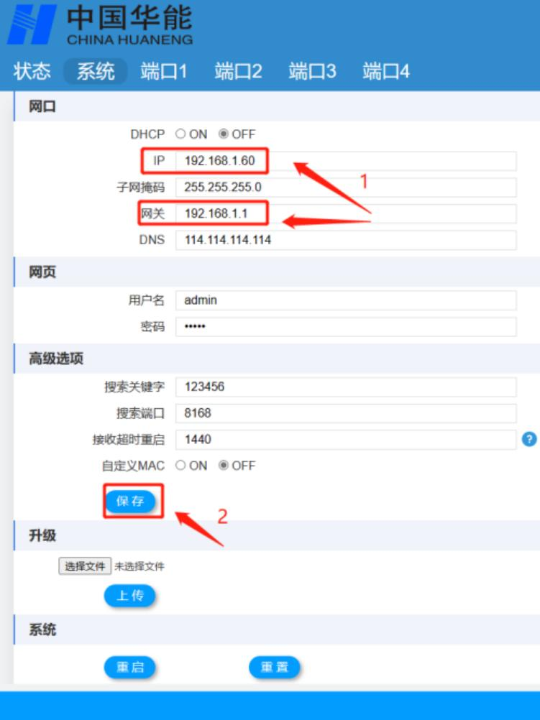Click the blue help question mark icon
Image resolution: width=540 pixels, height=720 pixels.
530,438
